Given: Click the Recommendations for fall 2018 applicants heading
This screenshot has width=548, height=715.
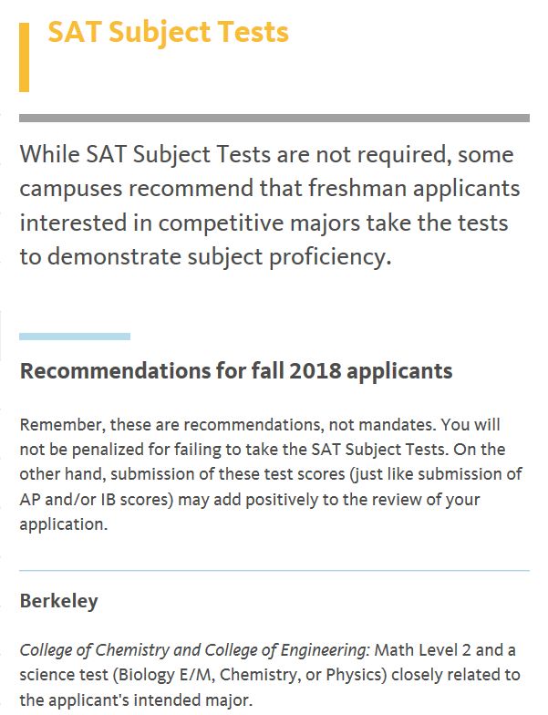Looking at the screenshot, I should click(x=236, y=370).
